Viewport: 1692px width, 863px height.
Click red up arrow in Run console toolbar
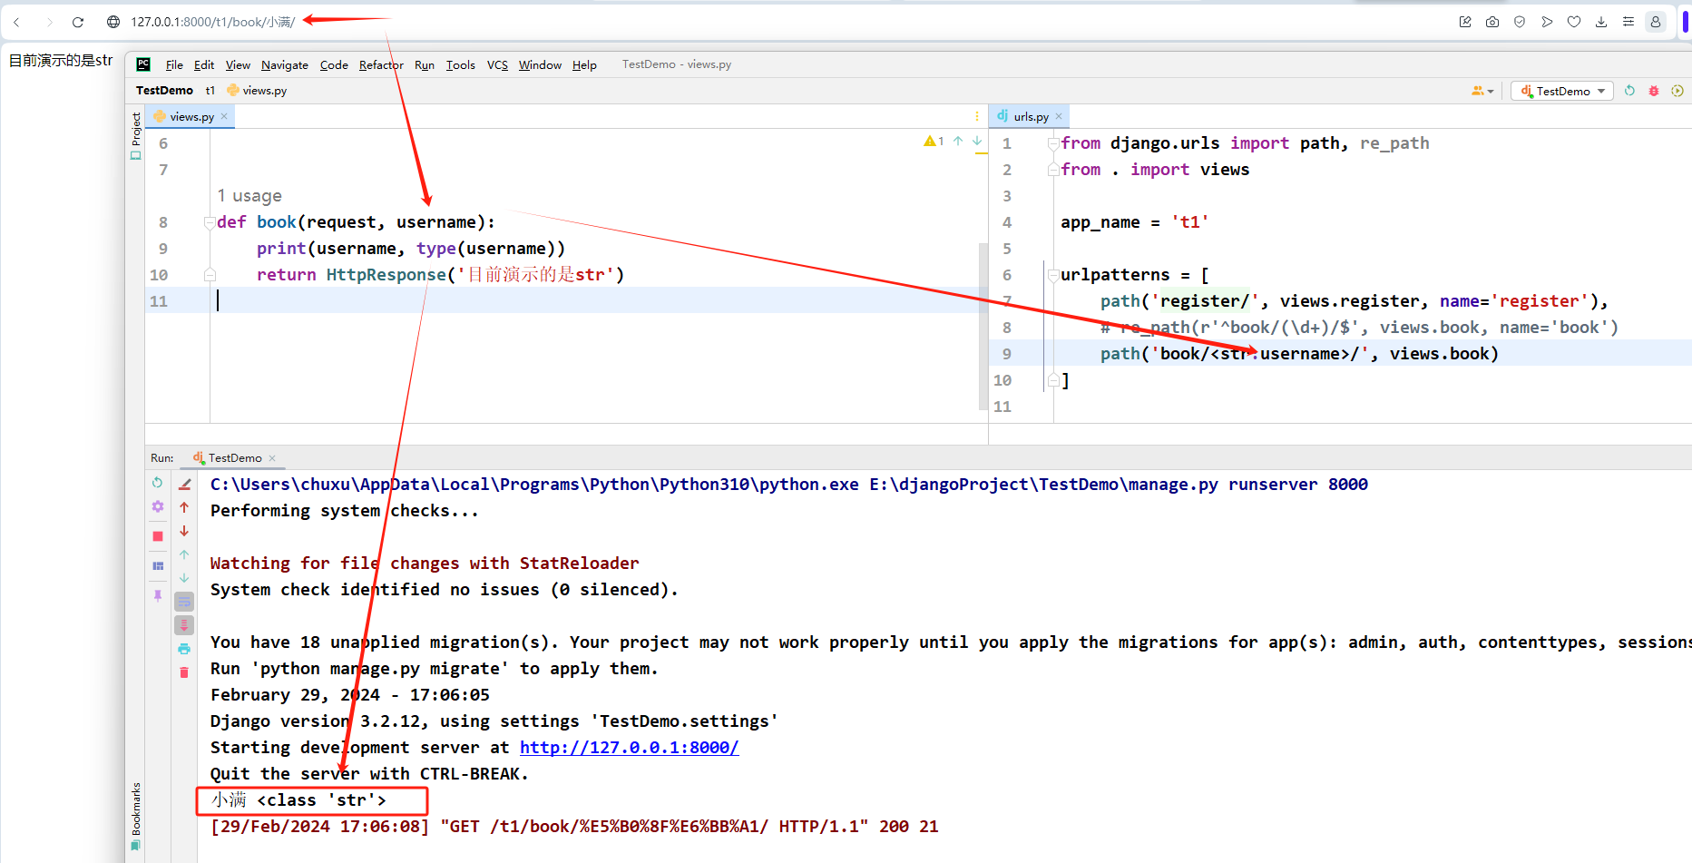184,507
